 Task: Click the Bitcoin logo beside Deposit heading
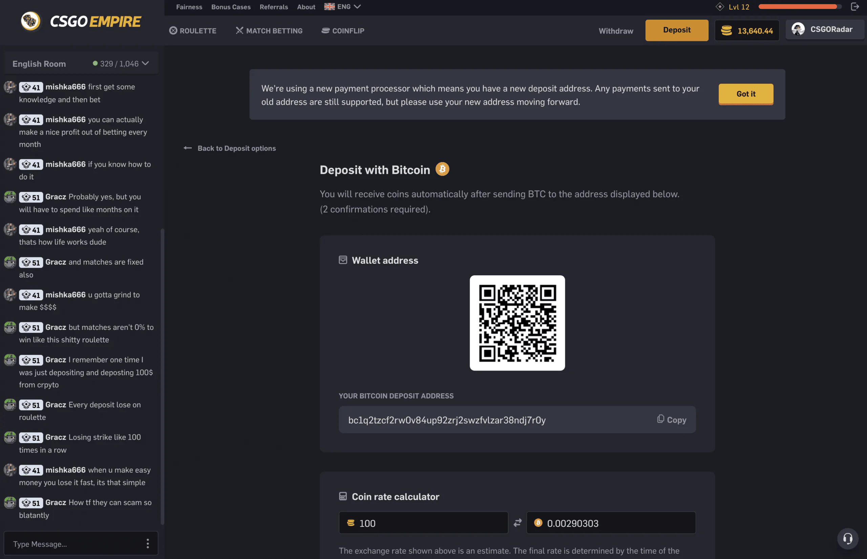[442, 169]
